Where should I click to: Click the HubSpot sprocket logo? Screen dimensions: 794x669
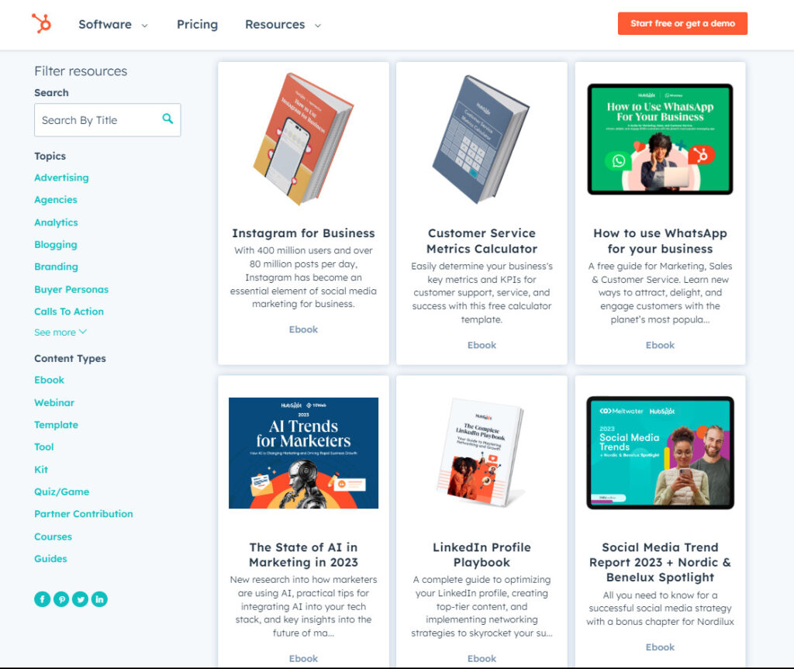click(42, 24)
